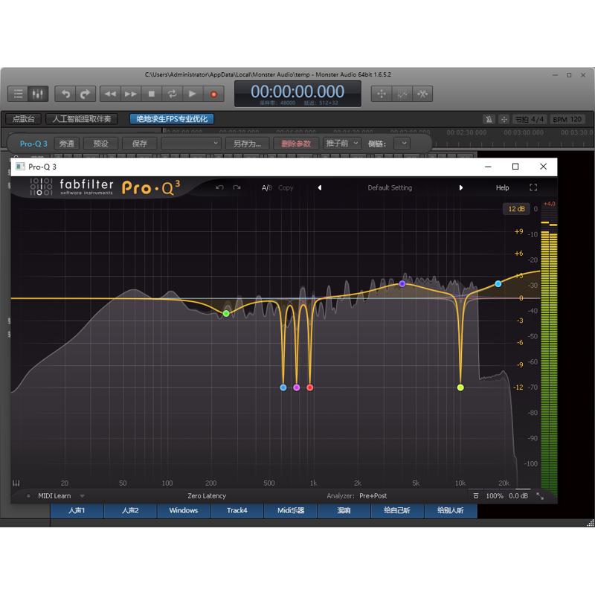This screenshot has height=595, width=595.
Task: Select 绝地求生FPS专业优化 button
Action: 172,119
